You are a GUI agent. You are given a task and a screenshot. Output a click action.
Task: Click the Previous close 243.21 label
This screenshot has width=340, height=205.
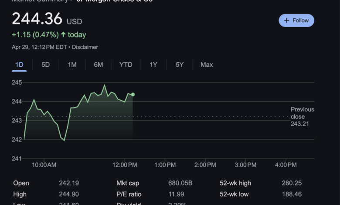tap(302, 117)
